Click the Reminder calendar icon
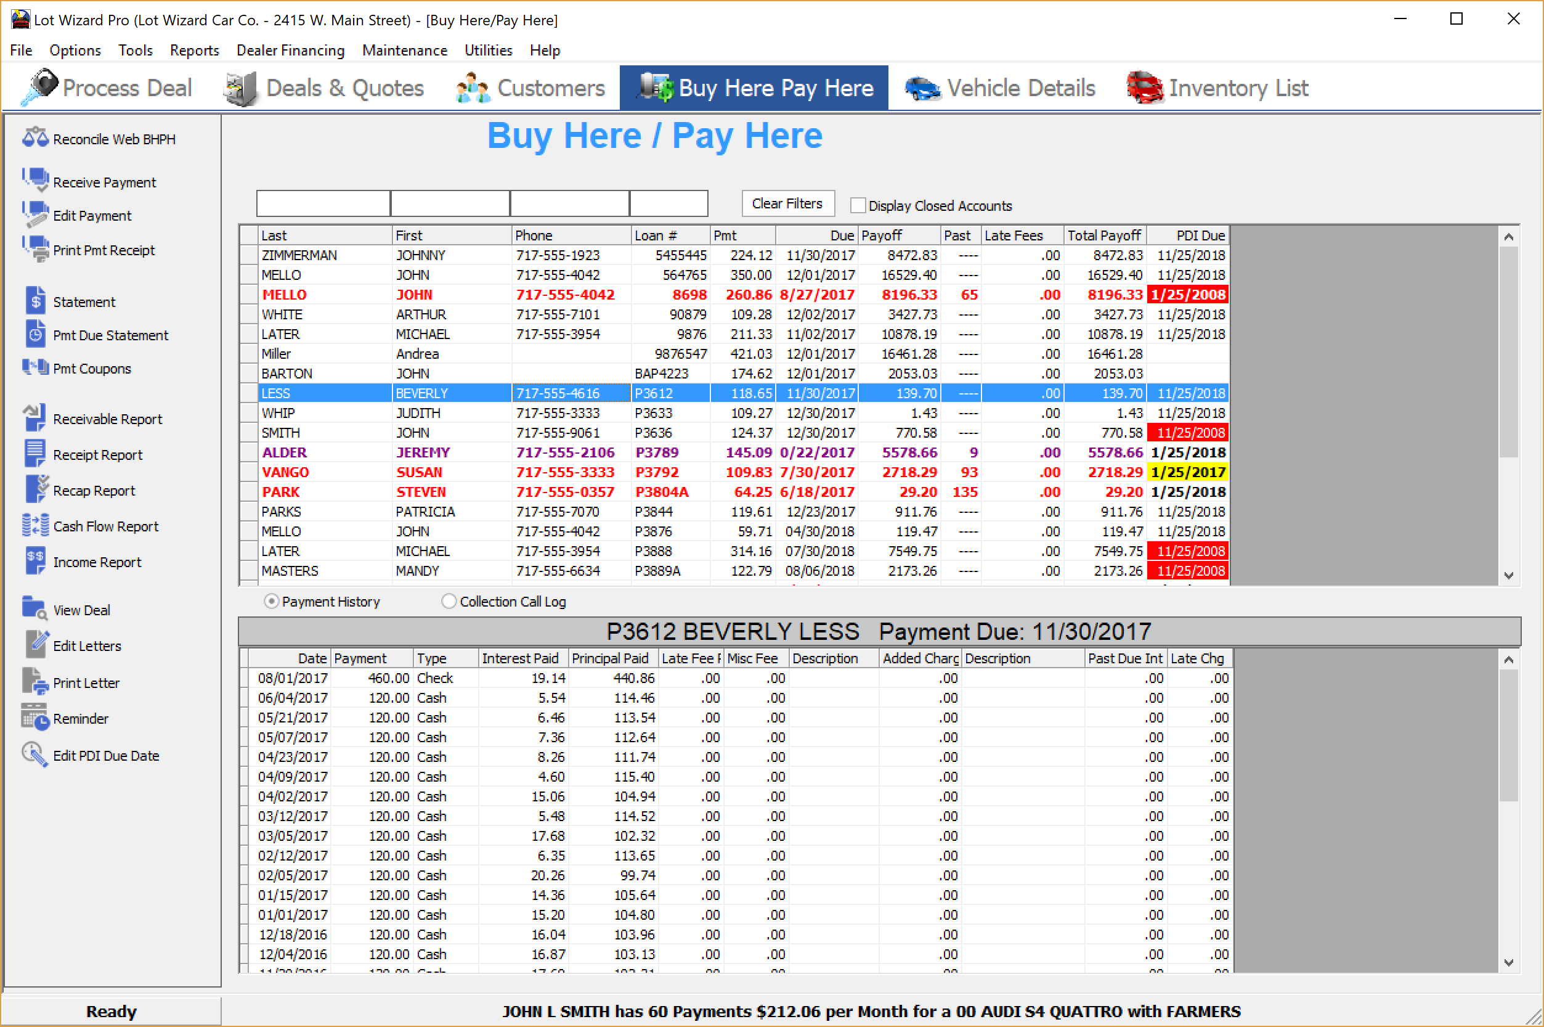This screenshot has height=1027, width=1544. coord(35,718)
